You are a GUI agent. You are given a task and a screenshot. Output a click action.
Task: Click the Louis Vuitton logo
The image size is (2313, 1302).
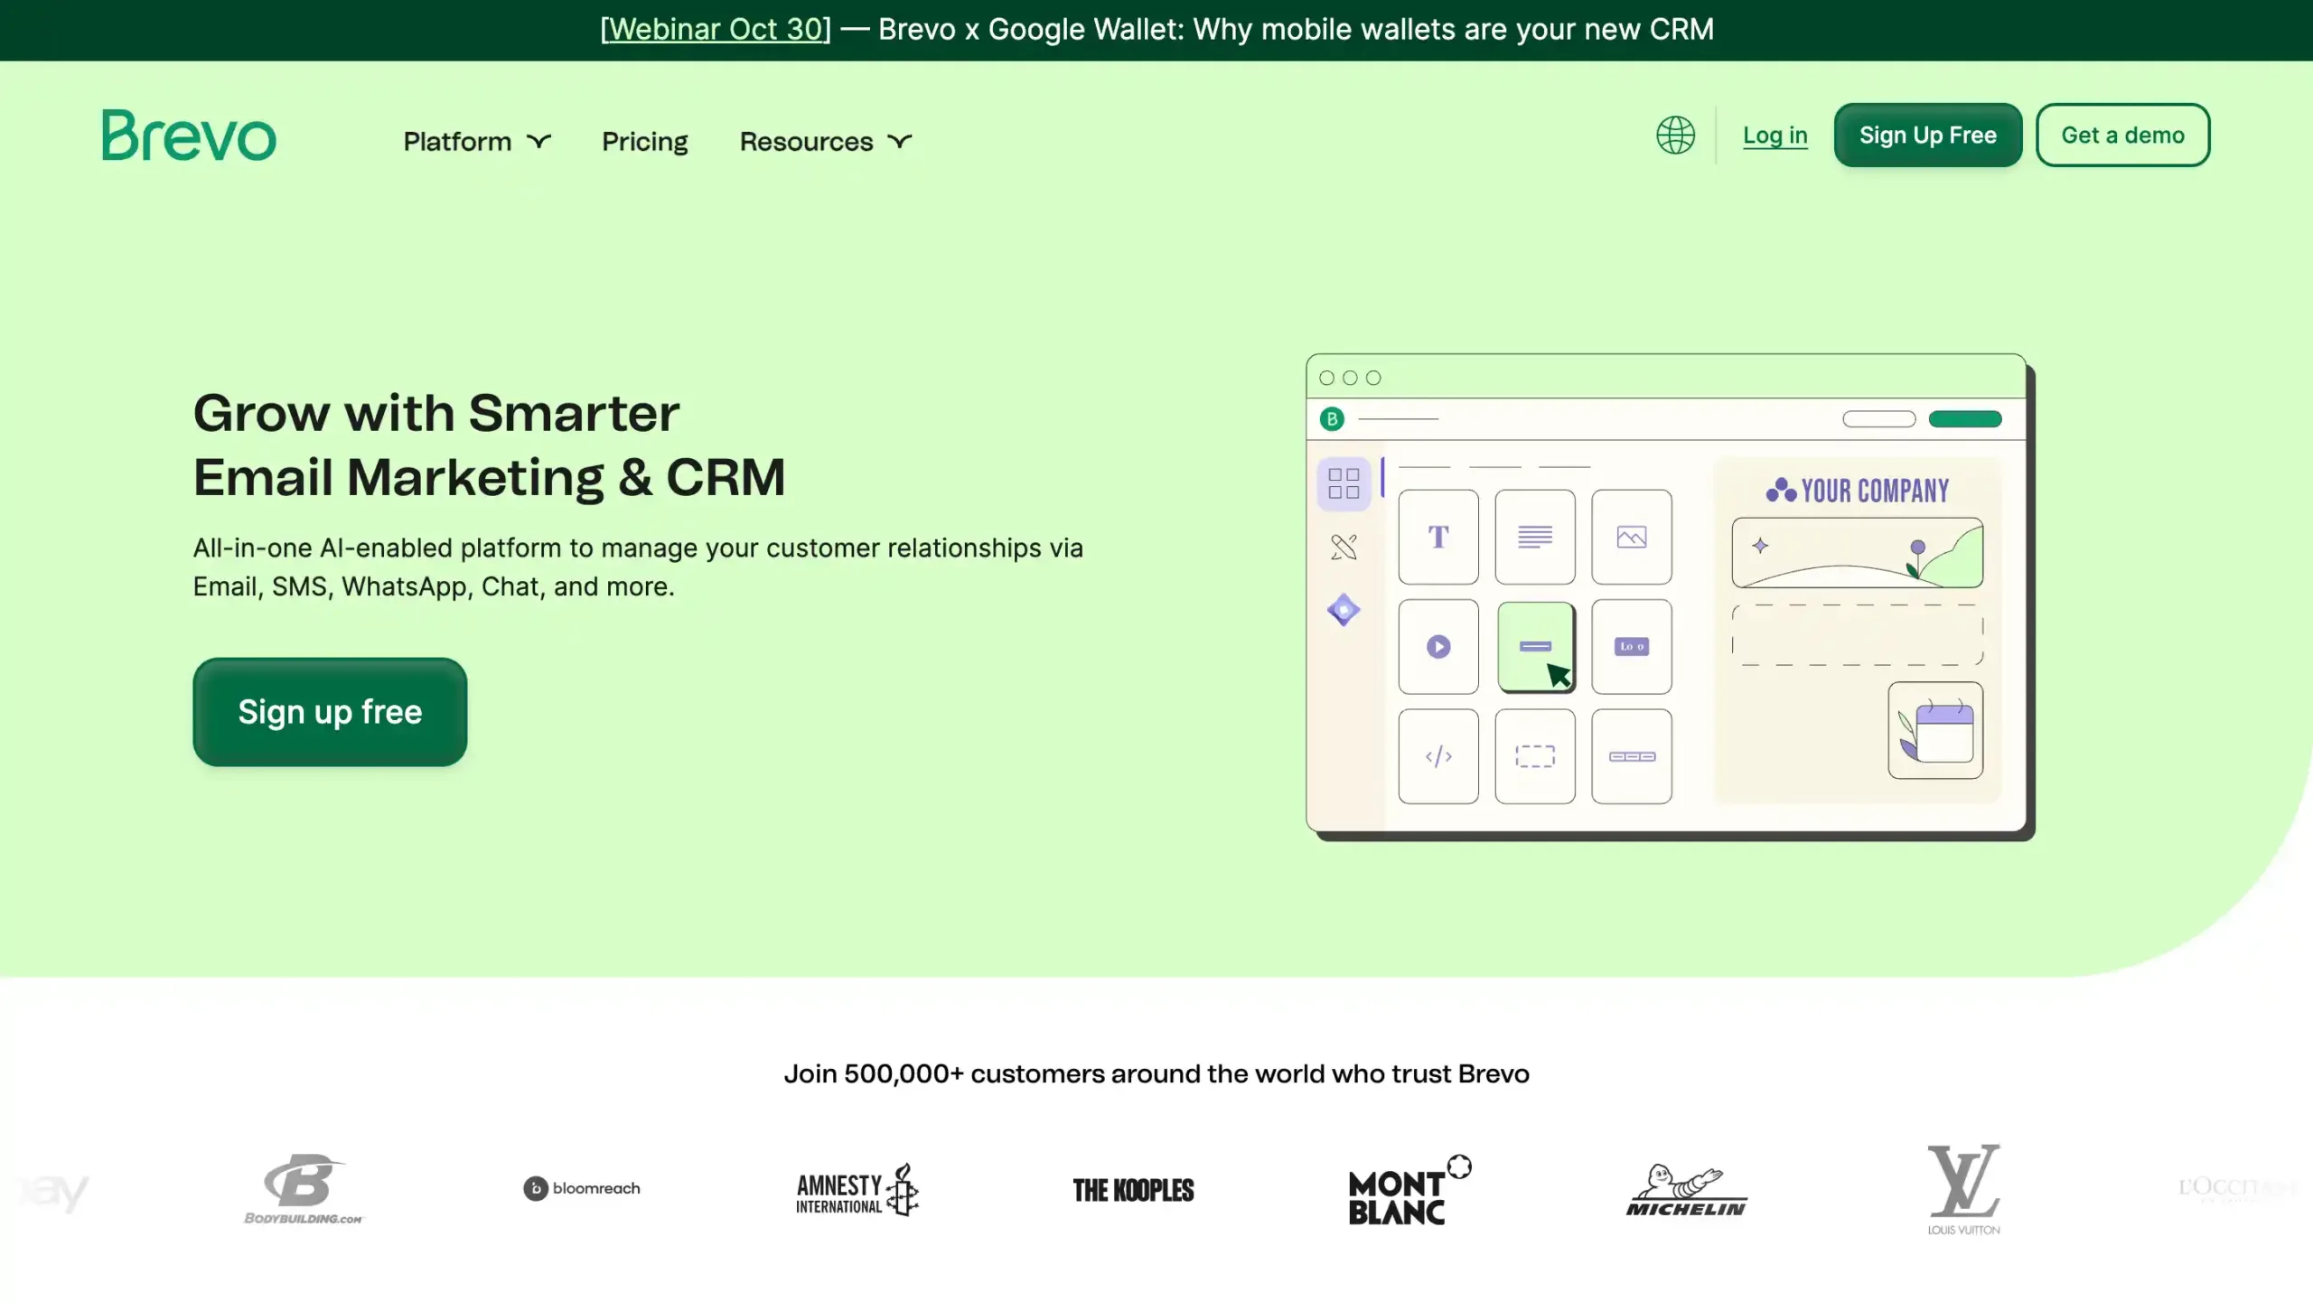(1963, 1188)
